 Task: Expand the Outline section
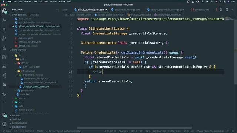click(x=16, y=116)
